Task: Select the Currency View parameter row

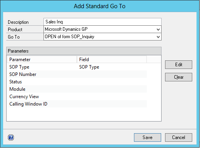Action: point(78,97)
